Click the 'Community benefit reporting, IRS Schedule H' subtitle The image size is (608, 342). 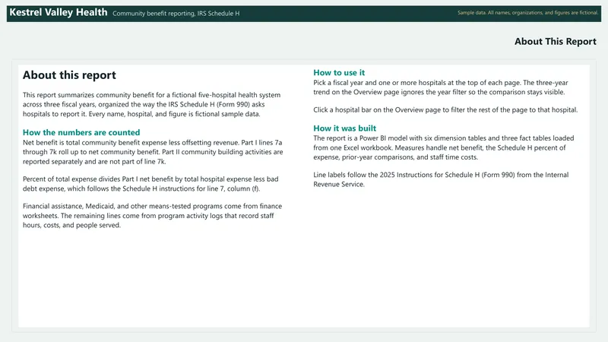click(176, 14)
